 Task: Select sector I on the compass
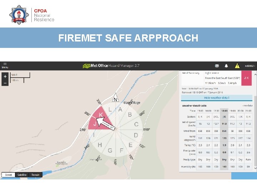(x=94, y=135)
